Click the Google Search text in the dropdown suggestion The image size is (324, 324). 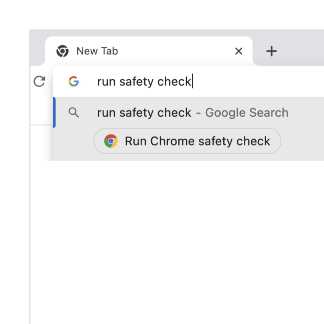(x=247, y=112)
